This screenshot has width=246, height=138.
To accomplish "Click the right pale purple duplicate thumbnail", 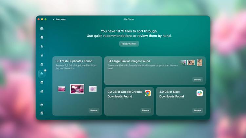I will 93,89.
